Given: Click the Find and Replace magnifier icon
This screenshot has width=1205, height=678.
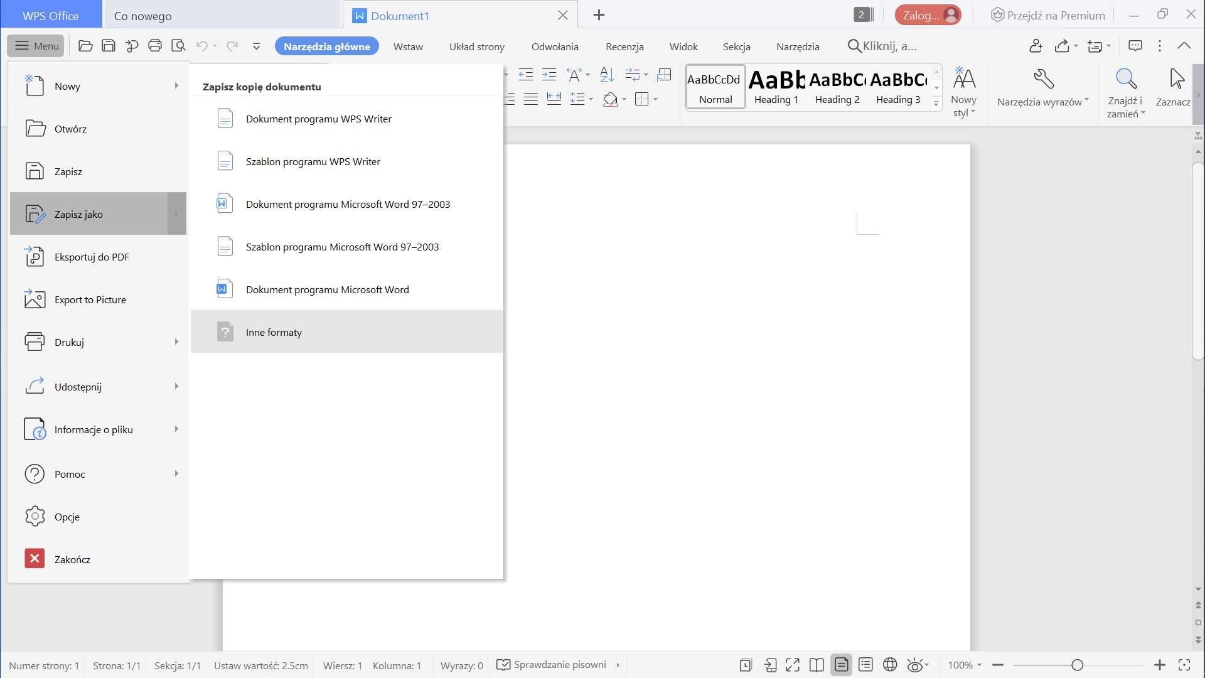Looking at the screenshot, I should [1125, 80].
